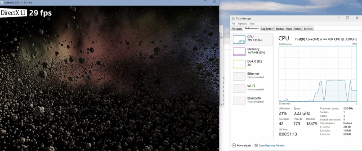Click the Resource Monitor icon
Screen dimensions: 362x151
click(256, 145)
